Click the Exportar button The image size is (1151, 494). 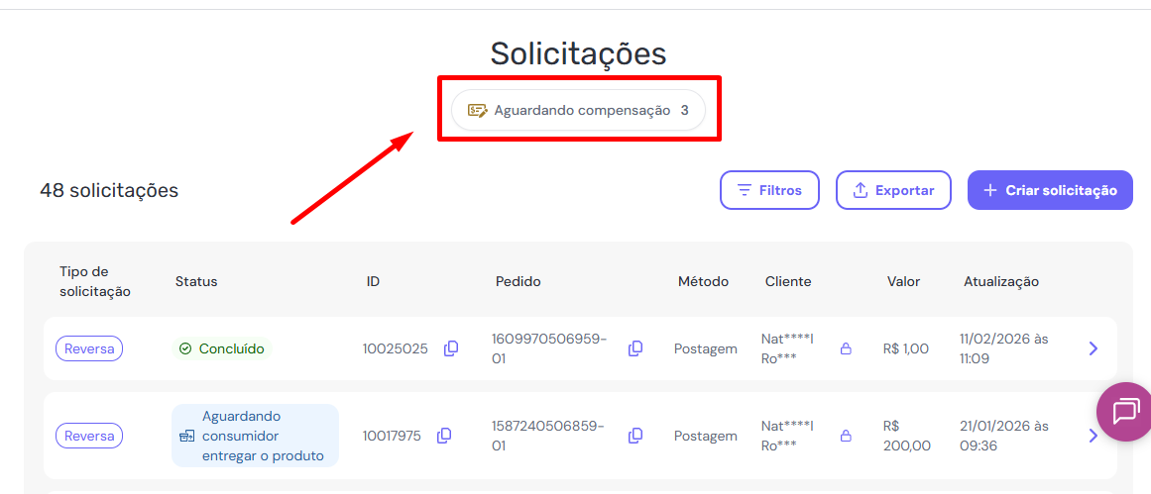(893, 190)
